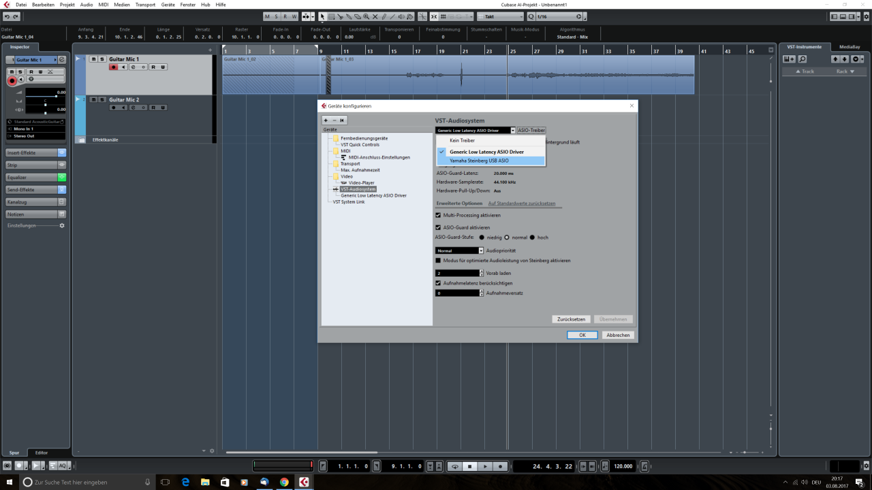Choose Yamaha Steinberg USB ASIO driver
872x490 pixels.
pyautogui.click(x=490, y=161)
